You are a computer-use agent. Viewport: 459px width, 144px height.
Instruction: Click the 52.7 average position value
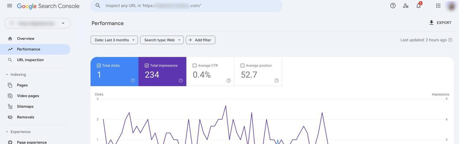click(x=249, y=75)
